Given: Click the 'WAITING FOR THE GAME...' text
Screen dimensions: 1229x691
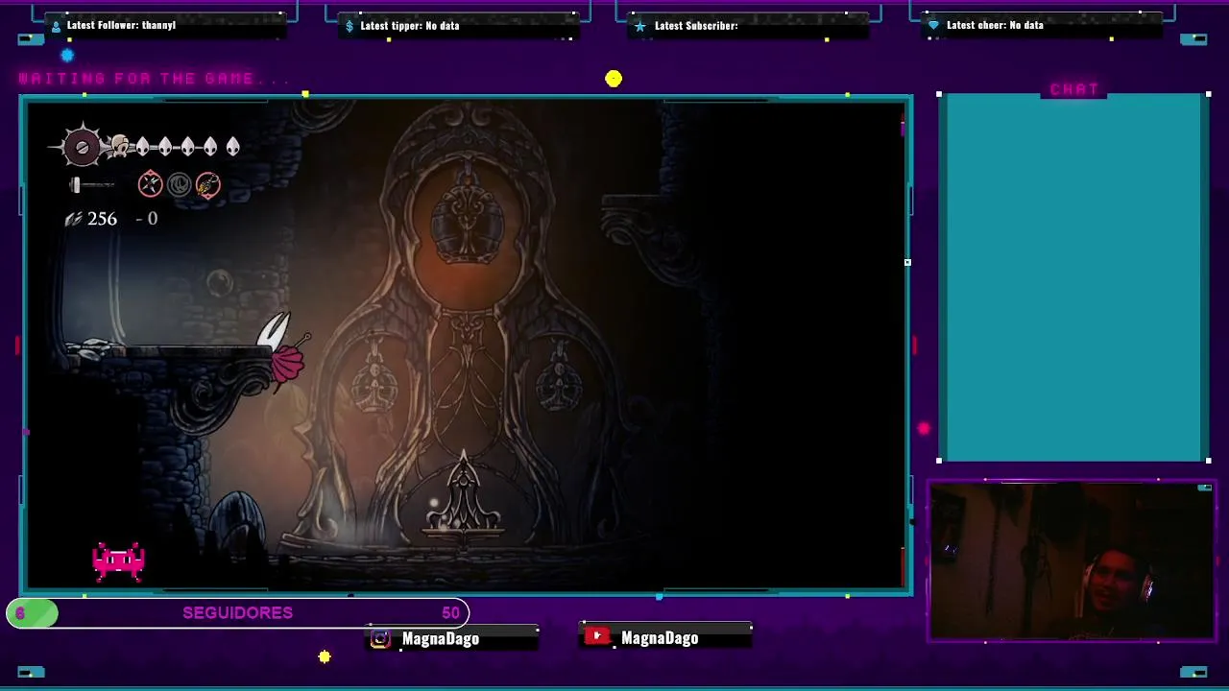Looking at the screenshot, I should pyautogui.click(x=154, y=79).
